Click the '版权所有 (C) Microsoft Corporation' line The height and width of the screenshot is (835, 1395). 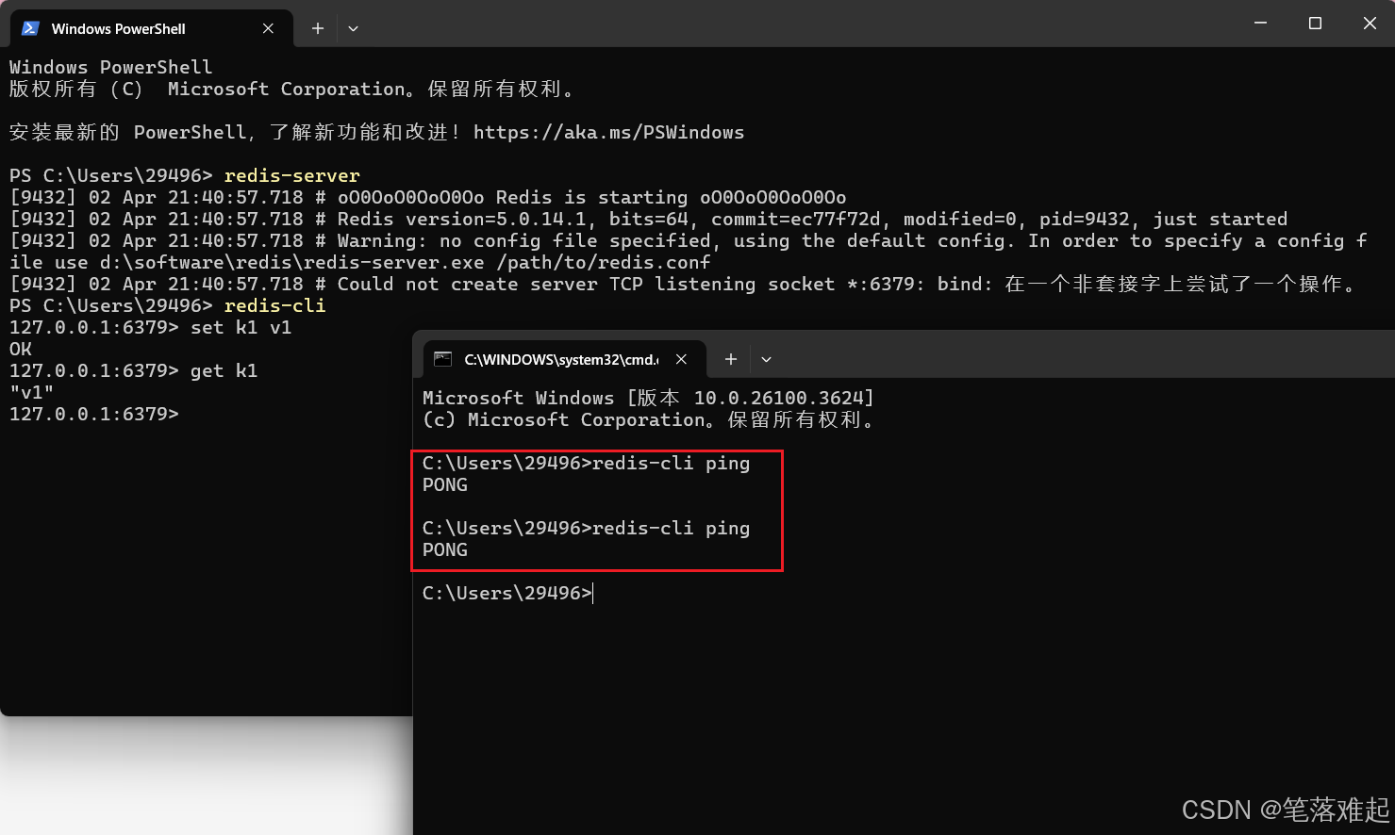(291, 89)
